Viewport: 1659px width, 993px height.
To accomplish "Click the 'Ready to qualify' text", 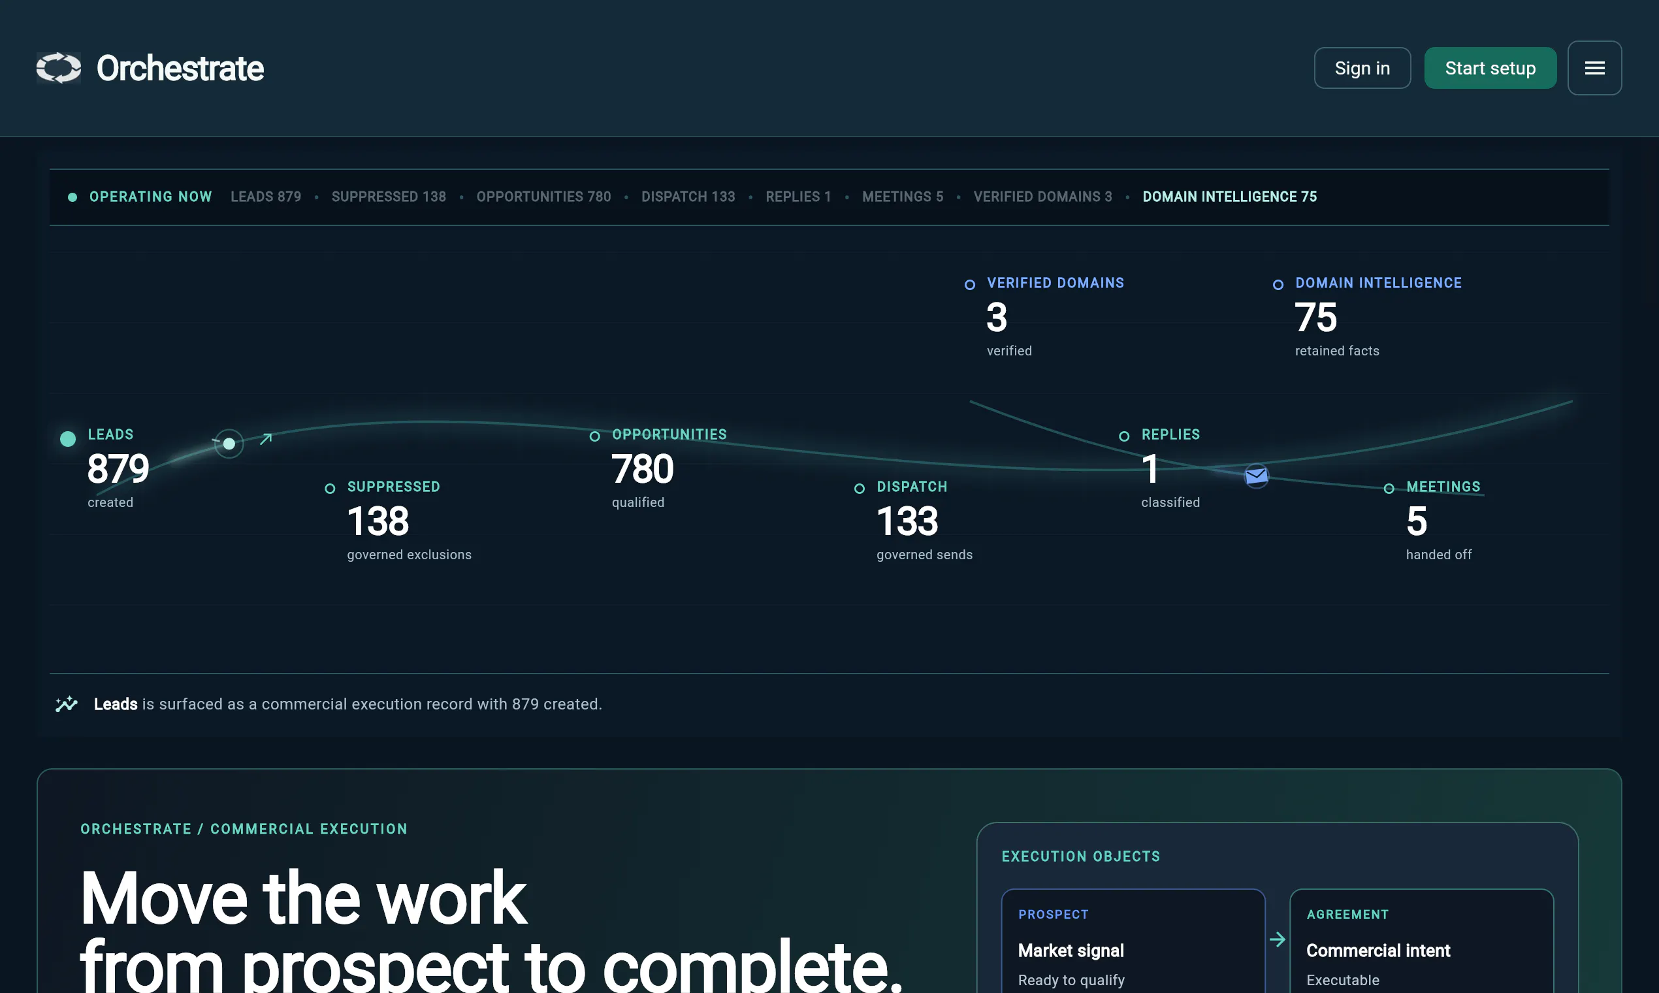I will click(1071, 981).
